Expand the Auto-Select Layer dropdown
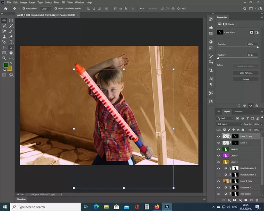The width and height of the screenshot is (264, 211). (46, 9)
